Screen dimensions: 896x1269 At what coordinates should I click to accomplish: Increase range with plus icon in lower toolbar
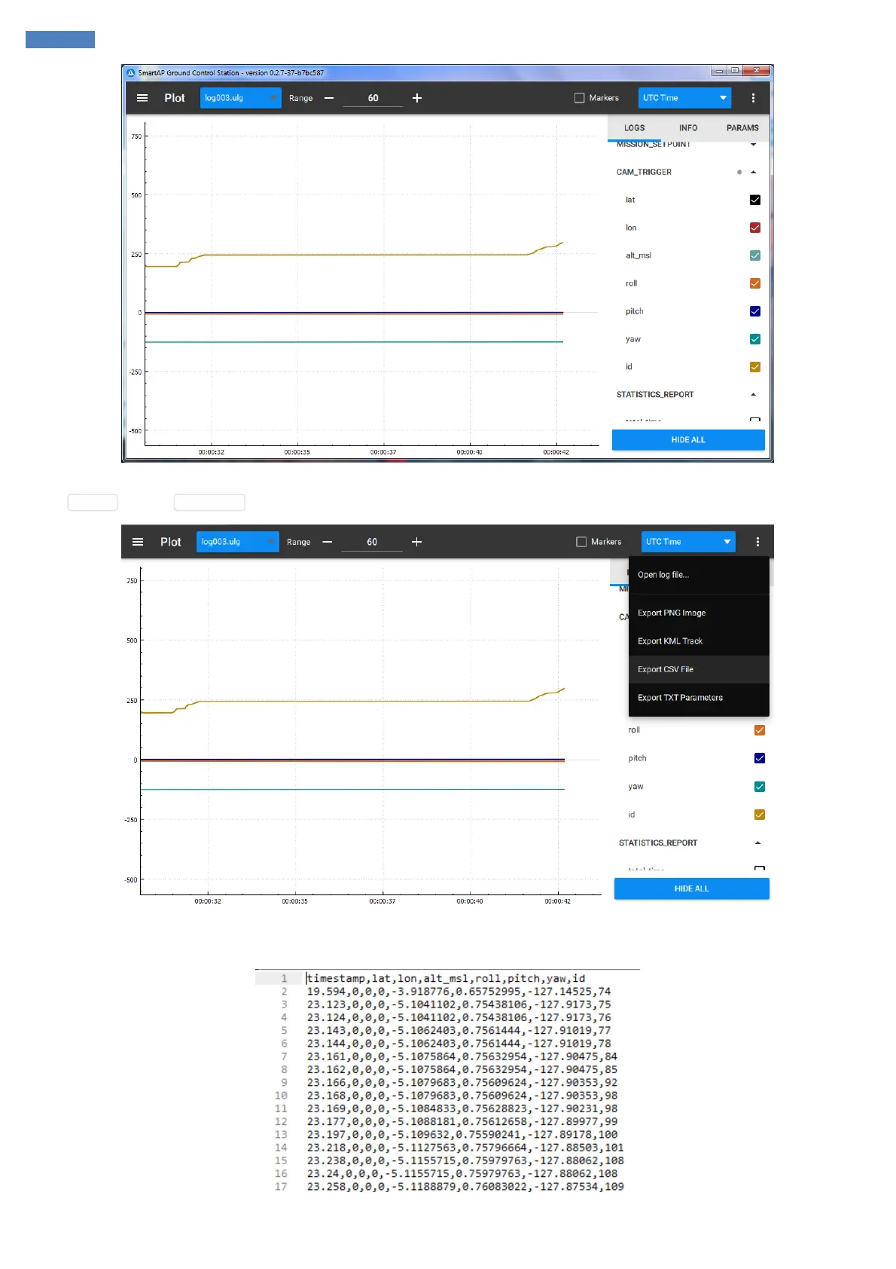[x=416, y=542]
